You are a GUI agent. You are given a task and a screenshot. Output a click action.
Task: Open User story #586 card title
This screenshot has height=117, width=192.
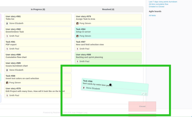[x=13, y=54]
